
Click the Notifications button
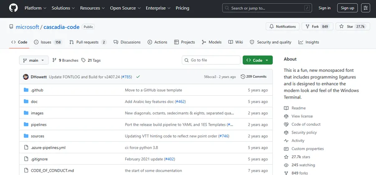[x=282, y=27]
